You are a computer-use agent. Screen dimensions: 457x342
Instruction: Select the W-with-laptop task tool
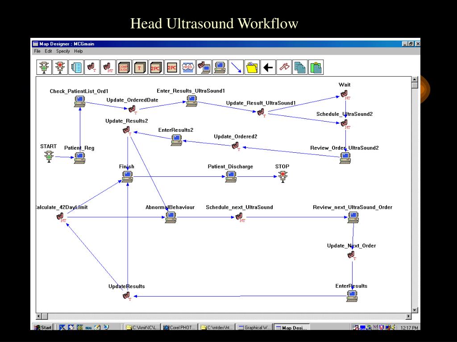click(x=204, y=67)
